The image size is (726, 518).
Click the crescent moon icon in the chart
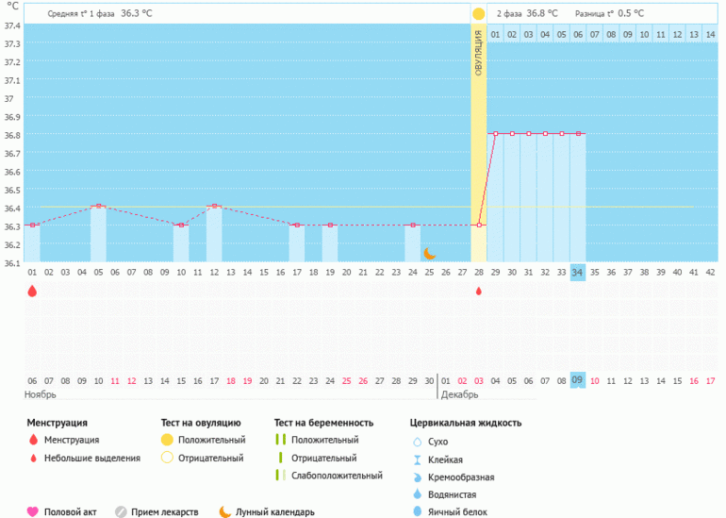430,253
